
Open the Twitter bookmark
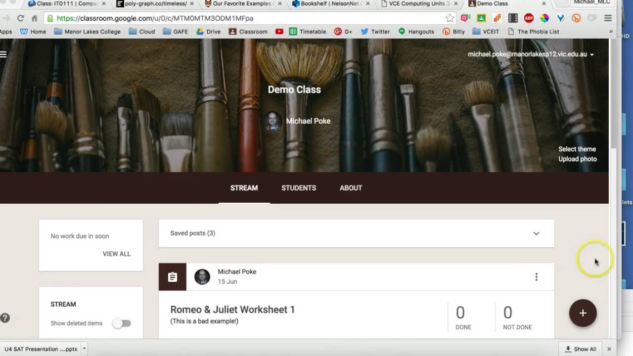375,32
